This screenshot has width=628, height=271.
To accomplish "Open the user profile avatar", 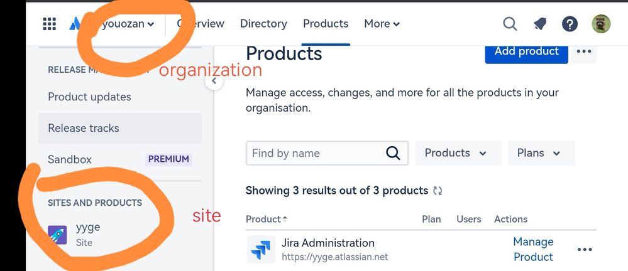I will (x=601, y=24).
